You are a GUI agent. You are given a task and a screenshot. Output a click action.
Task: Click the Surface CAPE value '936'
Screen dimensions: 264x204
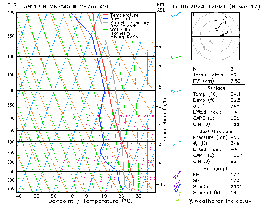(x=235, y=118)
